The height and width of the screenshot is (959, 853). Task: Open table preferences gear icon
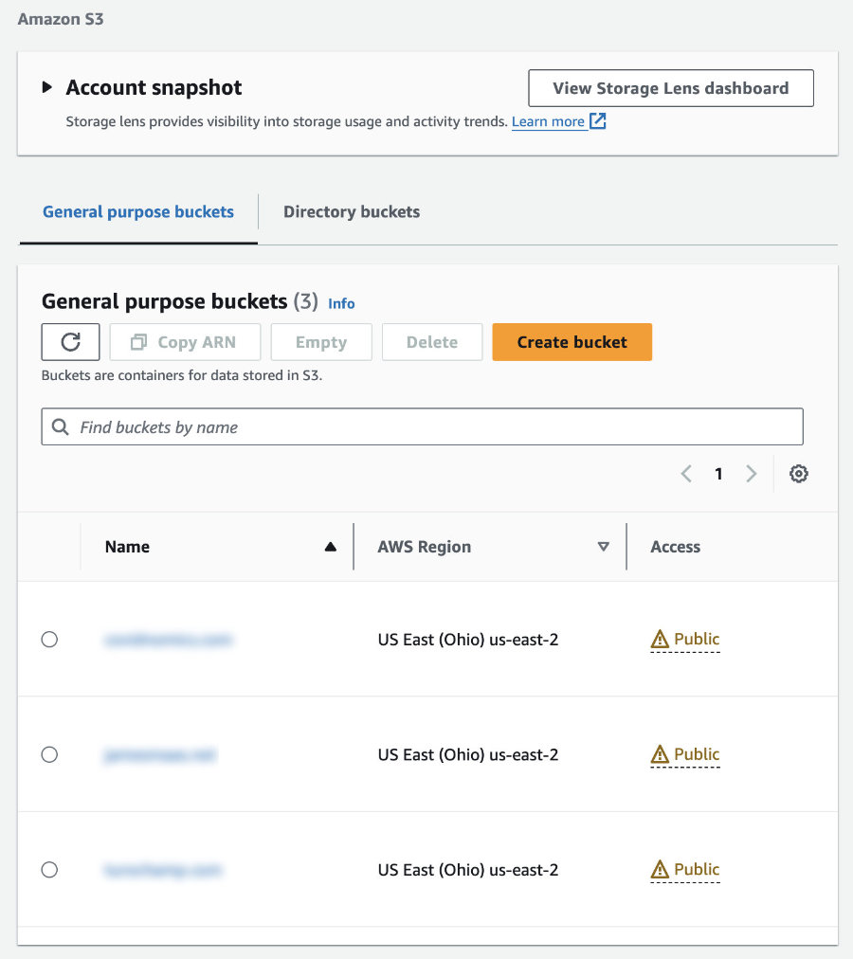(798, 474)
